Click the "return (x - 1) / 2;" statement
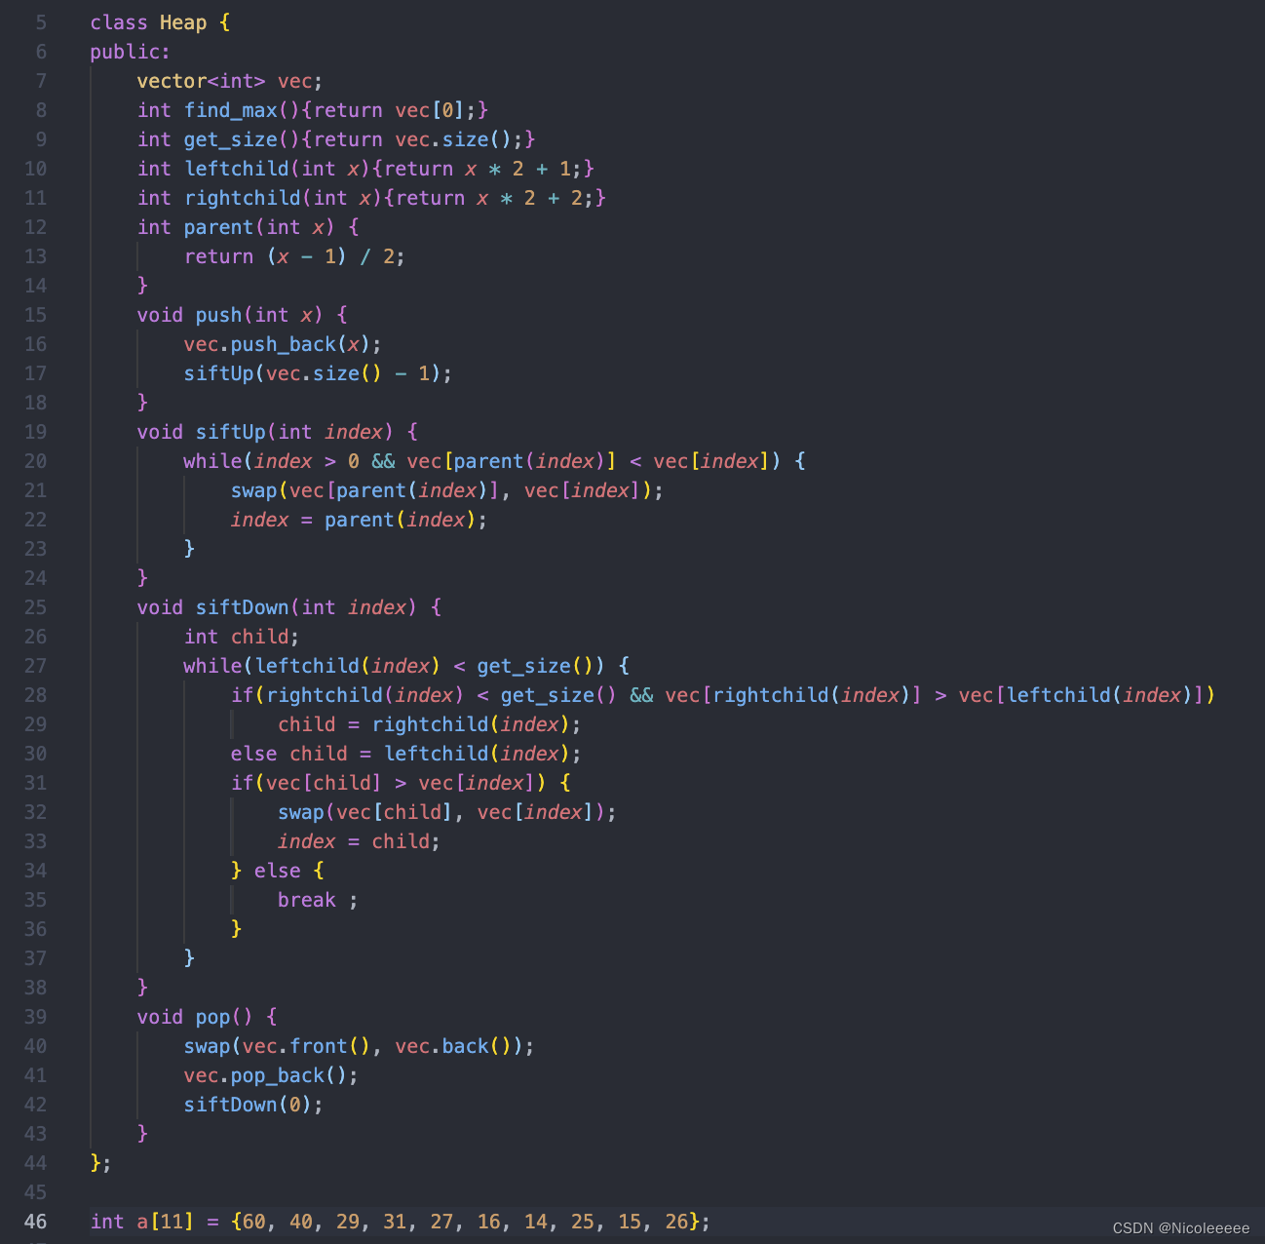This screenshot has height=1244, width=1265. (294, 256)
